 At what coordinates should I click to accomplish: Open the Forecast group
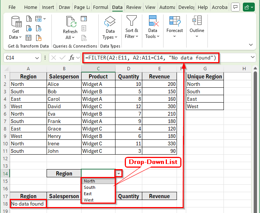pyautogui.click(x=175, y=27)
